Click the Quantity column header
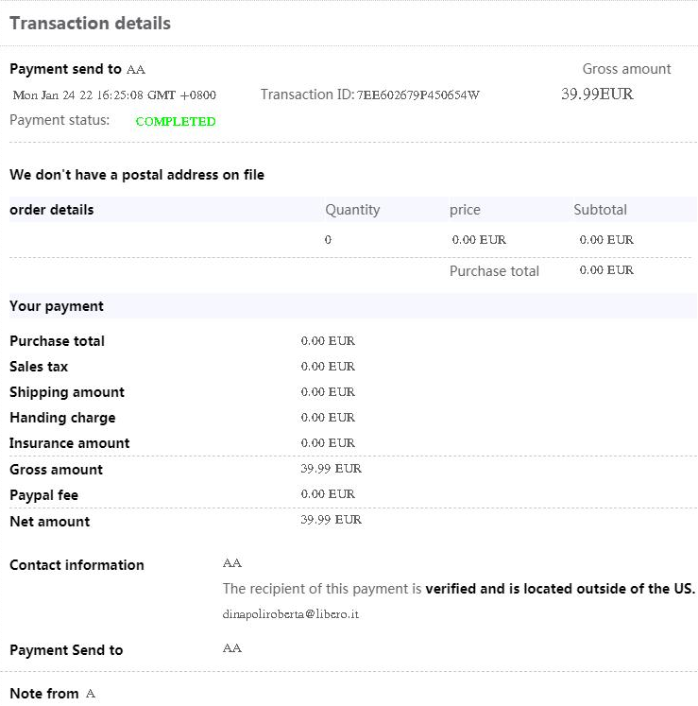The image size is (698, 706). [352, 210]
